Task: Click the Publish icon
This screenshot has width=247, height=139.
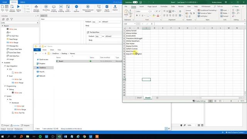Action: pyautogui.click(x=115, y=8)
